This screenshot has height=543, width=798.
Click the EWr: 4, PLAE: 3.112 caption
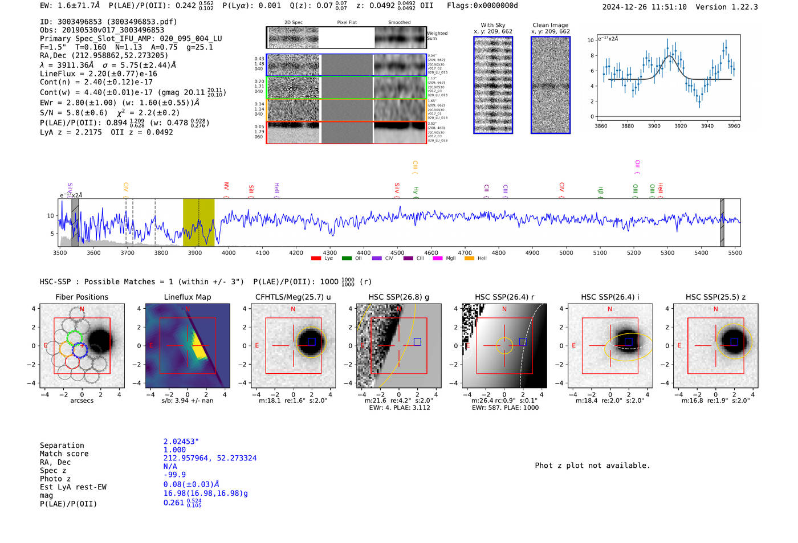400,408
